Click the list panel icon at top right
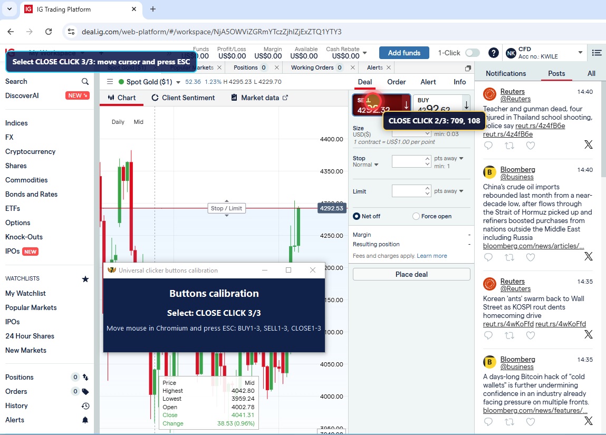The width and height of the screenshot is (606, 435). (597, 53)
